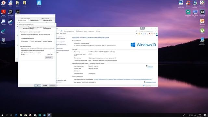Open the Intel Extreme Tuning shortcut
Viewport: 208px width, 117px height.
(x=202, y=41)
